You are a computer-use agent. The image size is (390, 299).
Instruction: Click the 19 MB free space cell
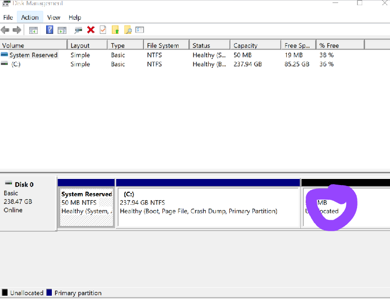pos(293,55)
